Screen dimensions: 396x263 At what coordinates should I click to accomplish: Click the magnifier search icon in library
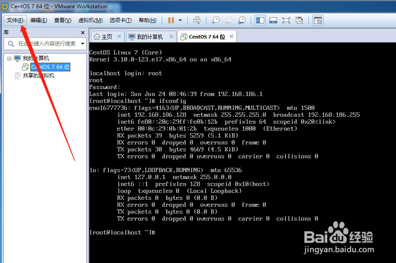[11, 44]
